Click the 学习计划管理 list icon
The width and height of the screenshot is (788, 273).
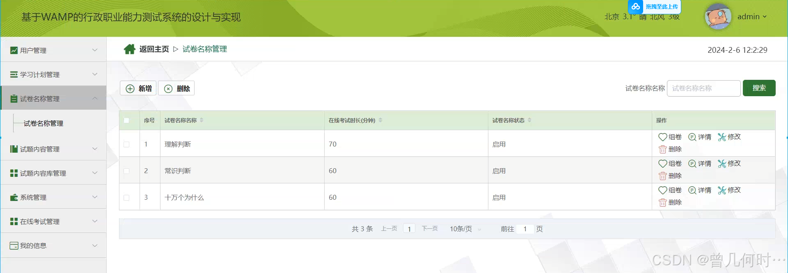(14, 74)
